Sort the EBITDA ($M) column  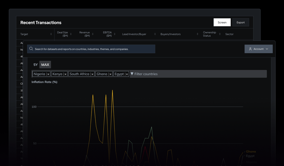114,34
